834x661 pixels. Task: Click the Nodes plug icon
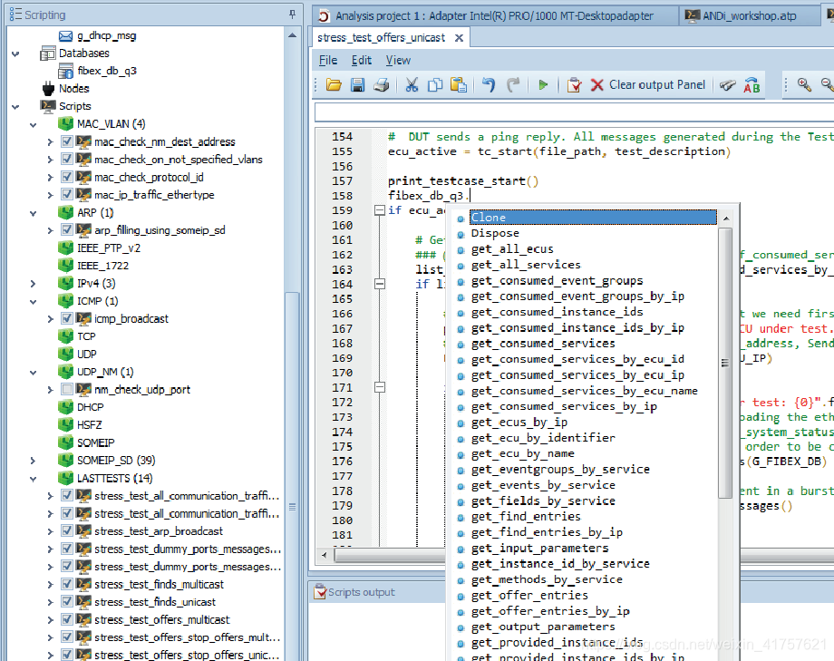click(48, 88)
